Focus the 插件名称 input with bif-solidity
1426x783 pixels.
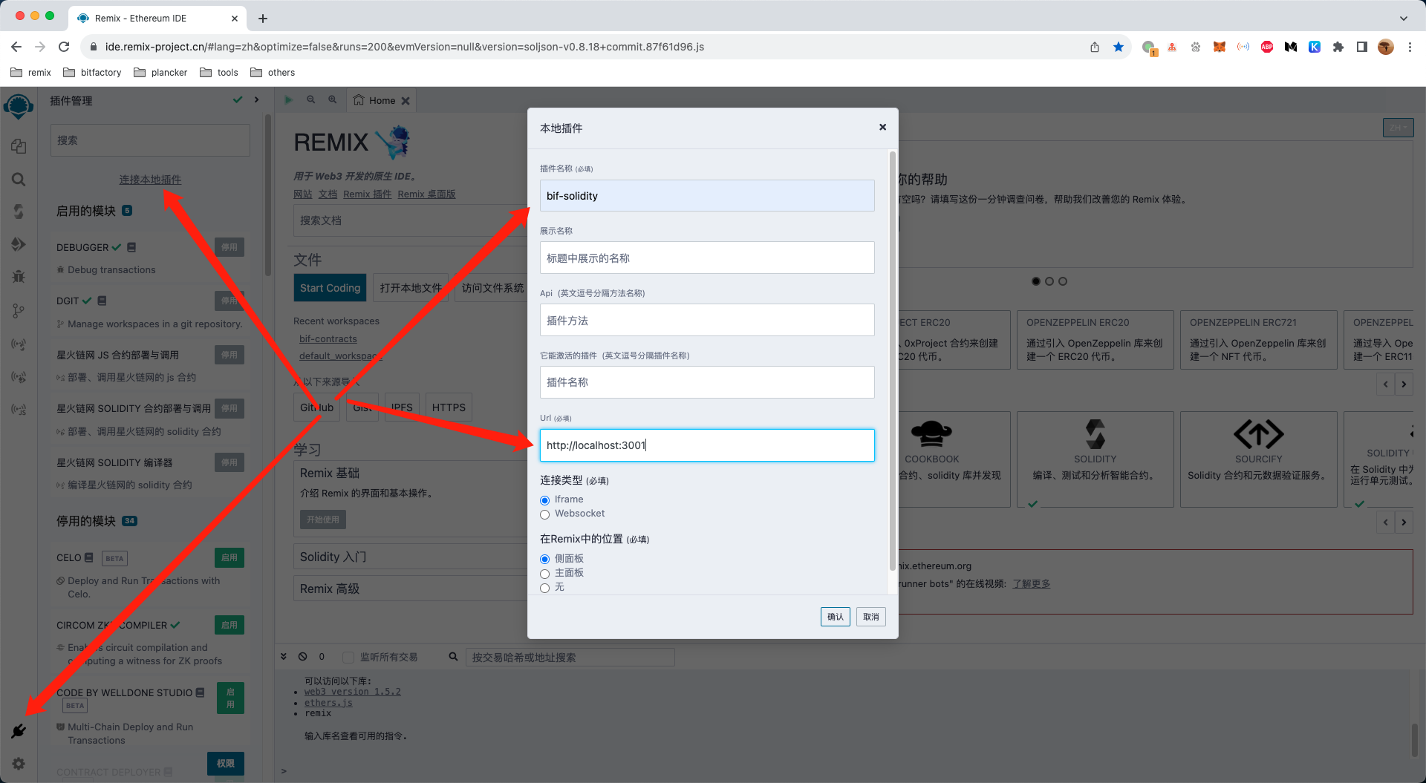[707, 196]
